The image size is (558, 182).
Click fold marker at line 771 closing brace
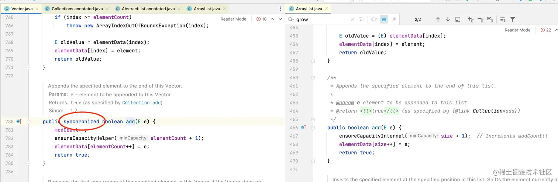click(x=28, y=67)
